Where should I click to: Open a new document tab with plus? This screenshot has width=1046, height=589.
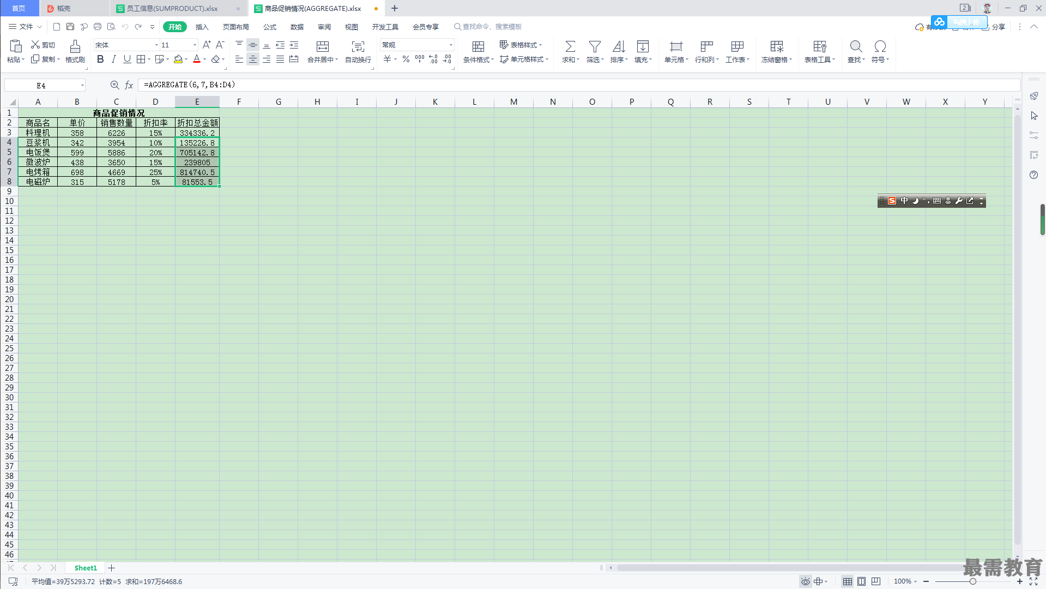tap(395, 9)
